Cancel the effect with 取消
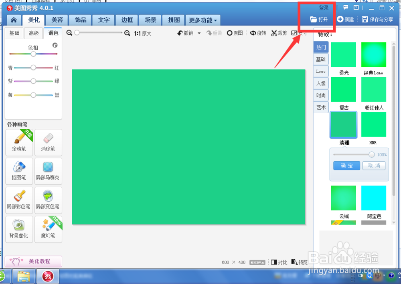This screenshot has width=401, height=284. click(x=374, y=166)
